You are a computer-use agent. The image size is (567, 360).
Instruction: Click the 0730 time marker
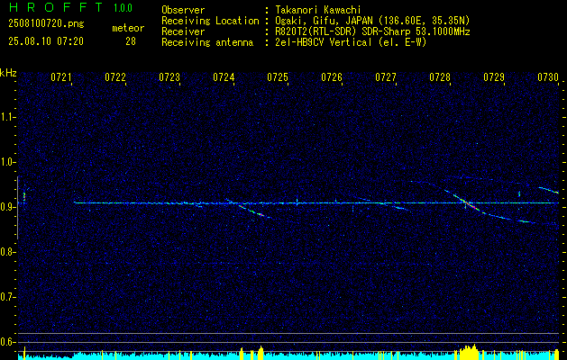tap(548, 76)
